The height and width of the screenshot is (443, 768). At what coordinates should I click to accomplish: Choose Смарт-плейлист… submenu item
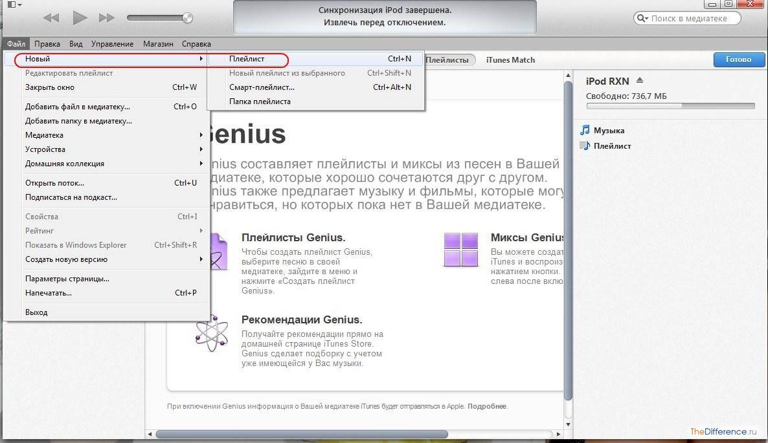[316, 87]
